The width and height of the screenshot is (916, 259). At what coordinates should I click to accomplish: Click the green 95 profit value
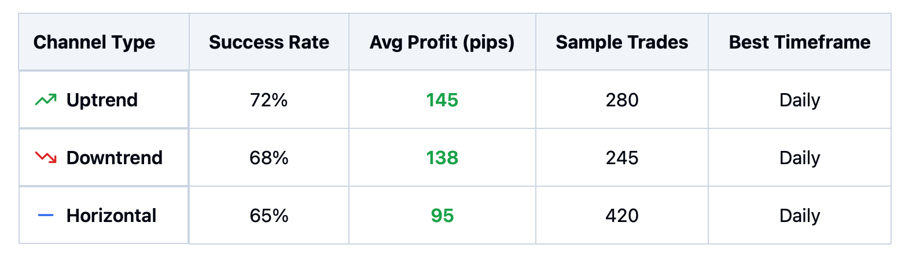(x=442, y=216)
